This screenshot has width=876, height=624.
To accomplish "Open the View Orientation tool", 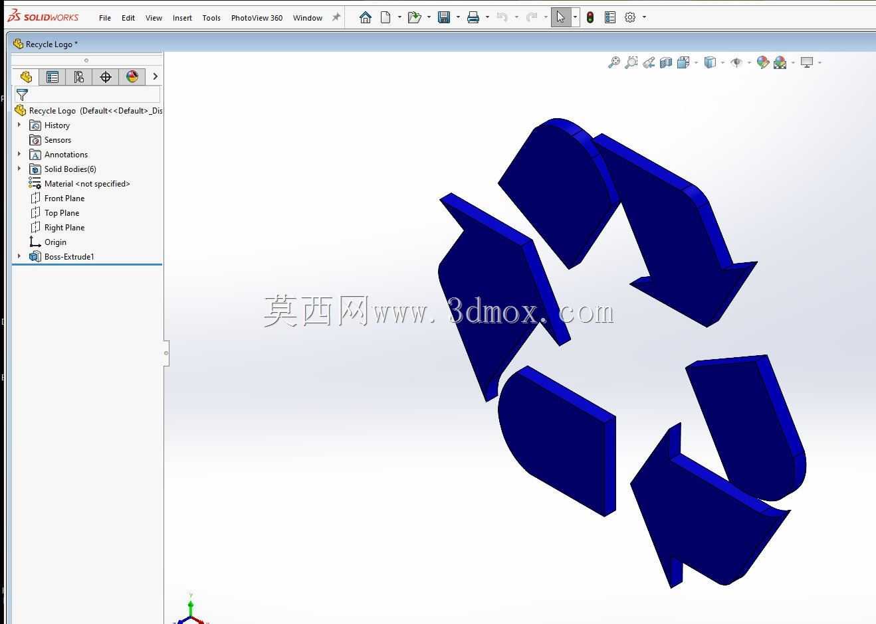I will 683,62.
